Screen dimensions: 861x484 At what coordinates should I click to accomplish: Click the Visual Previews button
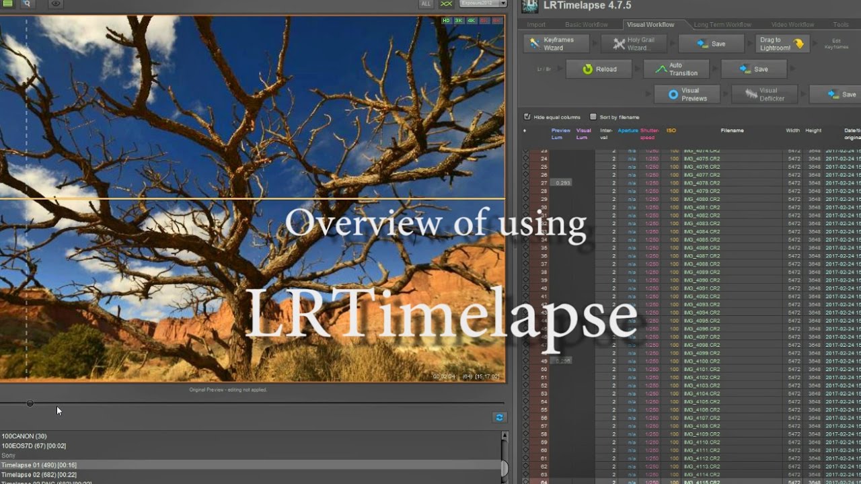pos(687,94)
